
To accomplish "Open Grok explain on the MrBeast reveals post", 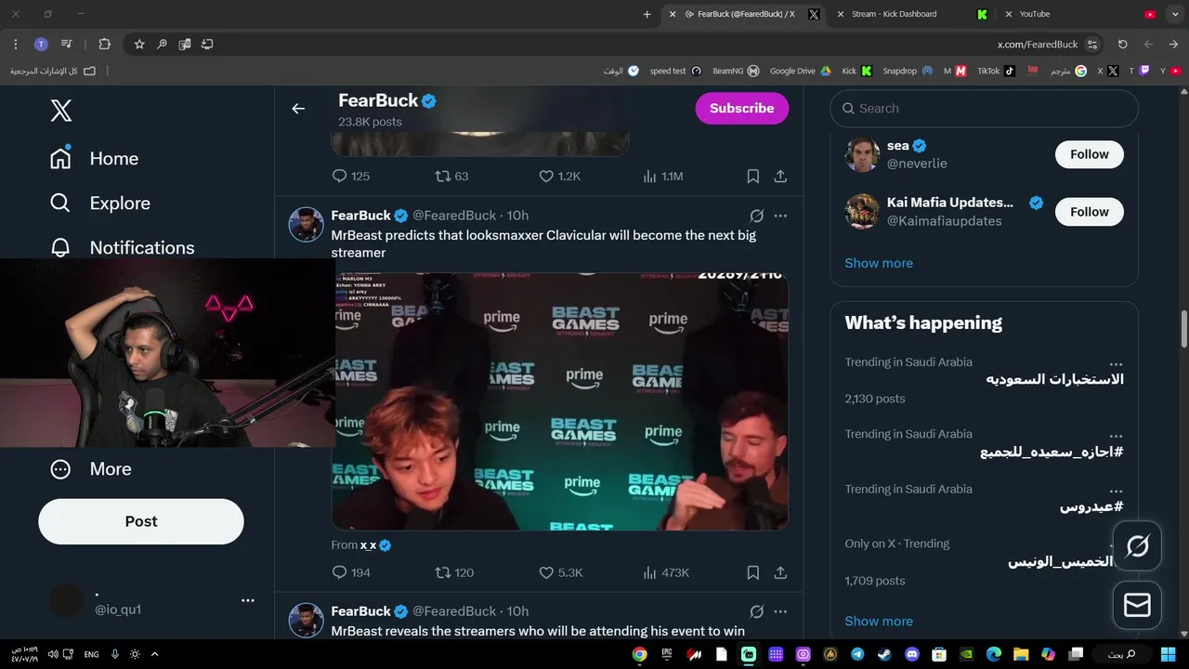I will 756,611.
